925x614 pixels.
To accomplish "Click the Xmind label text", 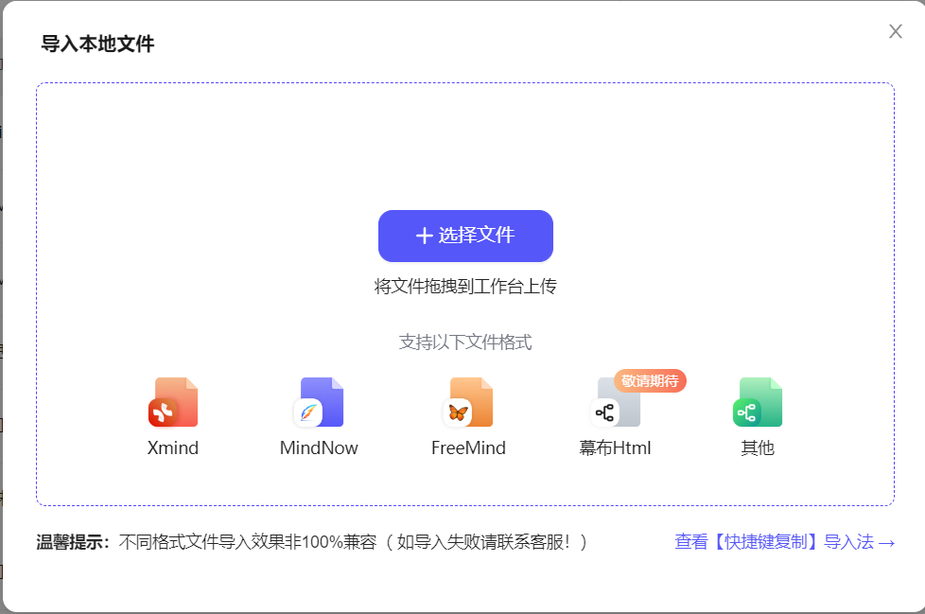I will [x=173, y=448].
